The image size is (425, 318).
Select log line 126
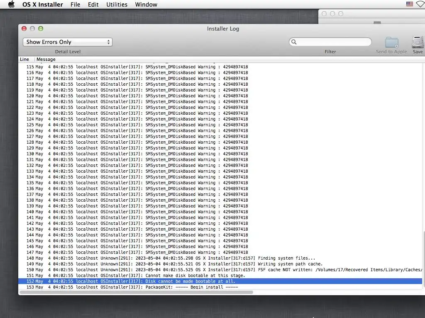pos(220,130)
